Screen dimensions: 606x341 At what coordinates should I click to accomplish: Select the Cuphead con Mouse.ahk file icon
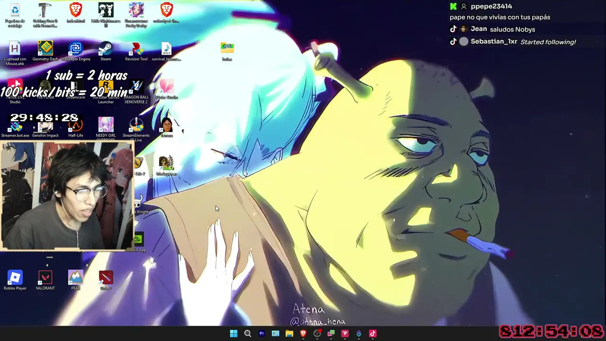click(x=15, y=54)
